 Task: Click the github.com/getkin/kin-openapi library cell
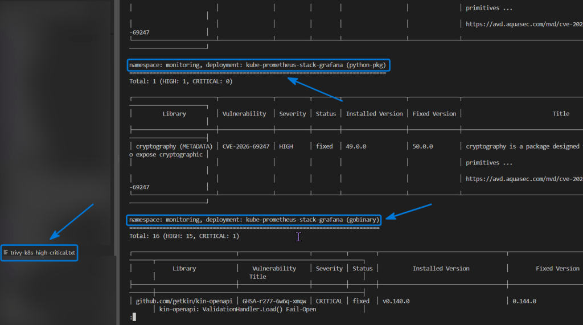point(184,301)
